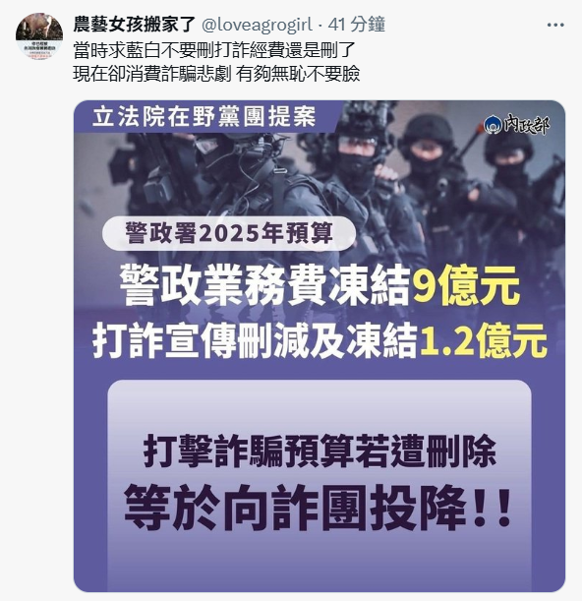Click the yellow 1.2億元 figure

[484, 339]
